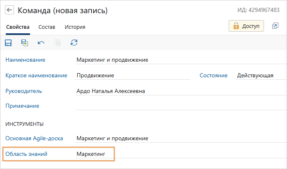Go back using the arrow button
Viewport: 287px width, 169px height.
tap(9, 10)
